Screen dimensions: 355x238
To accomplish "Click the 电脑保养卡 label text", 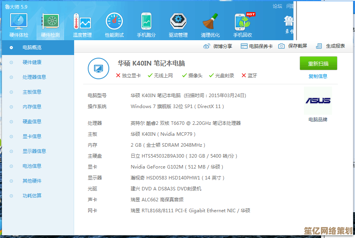I will pos(261,46).
